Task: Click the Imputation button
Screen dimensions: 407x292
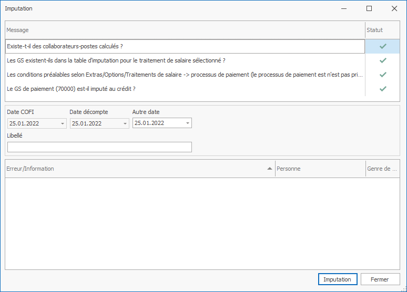Action: 338,279
